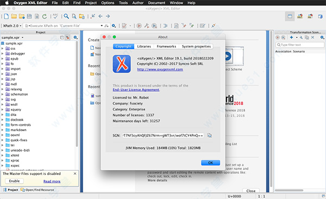
Task: Open the XPath history dropdown arrow
Action: pyautogui.click(x=102, y=25)
